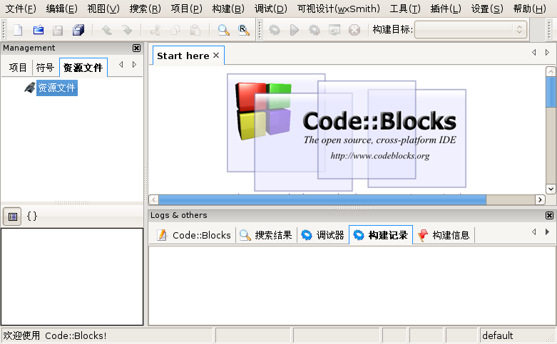This screenshot has width=557, height=344.
Task: Click the Cut scissors icon
Action: [x=155, y=30]
